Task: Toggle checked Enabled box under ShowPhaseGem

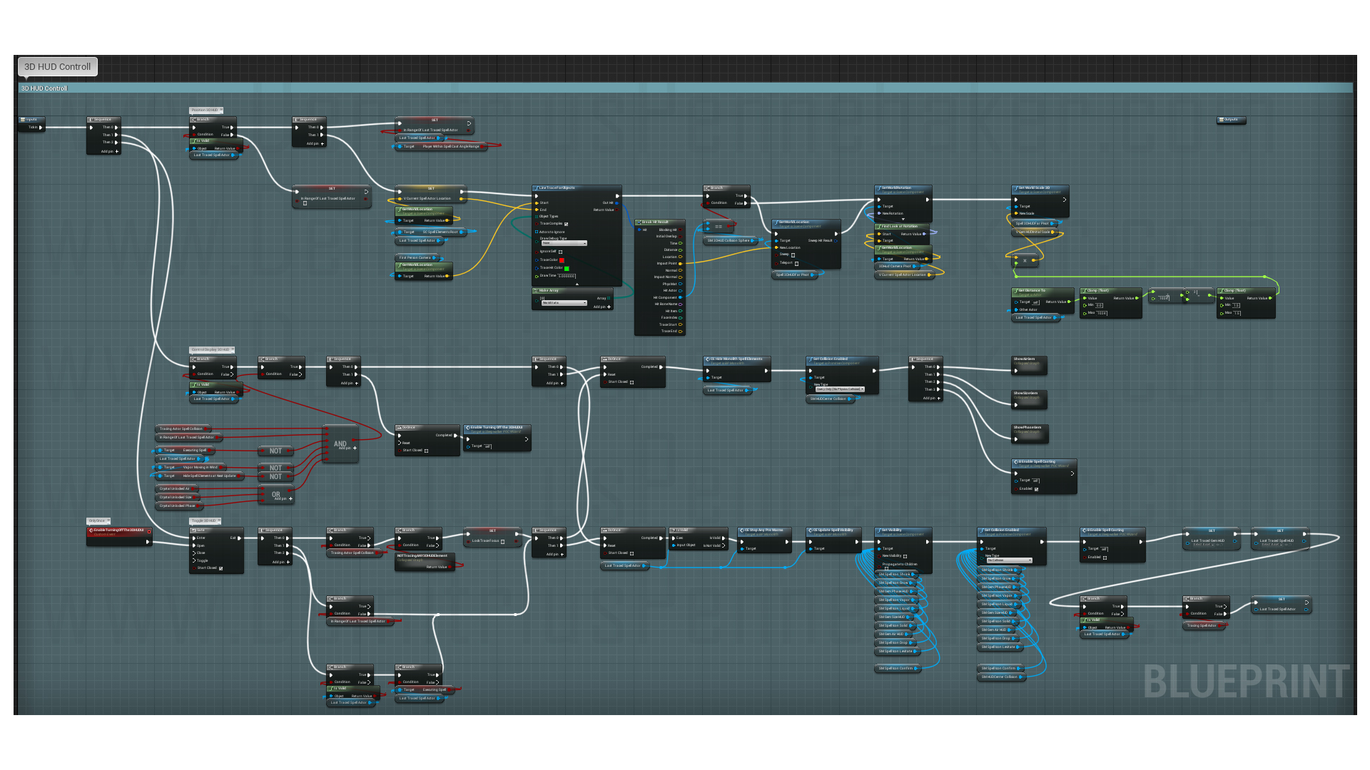Action: click(1036, 489)
